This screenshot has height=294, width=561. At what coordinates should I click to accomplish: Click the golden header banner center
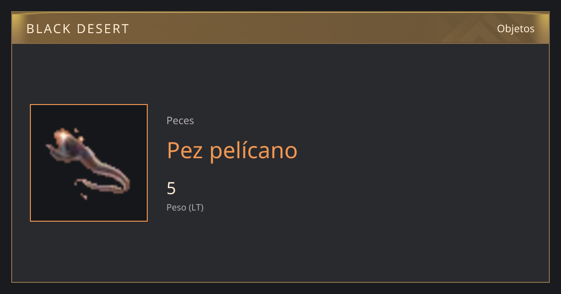click(280, 28)
